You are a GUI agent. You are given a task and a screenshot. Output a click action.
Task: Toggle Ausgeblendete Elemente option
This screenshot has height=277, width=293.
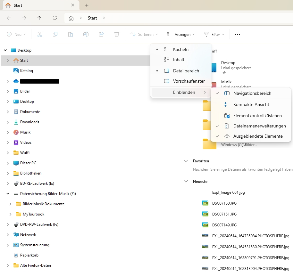coord(251,136)
